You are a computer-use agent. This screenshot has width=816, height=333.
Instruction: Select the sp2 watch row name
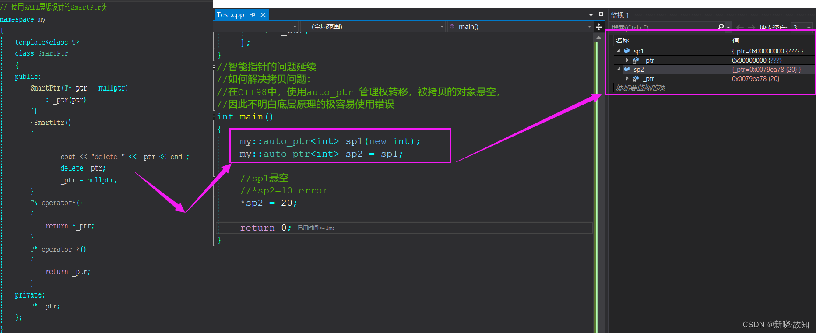coord(639,70)
